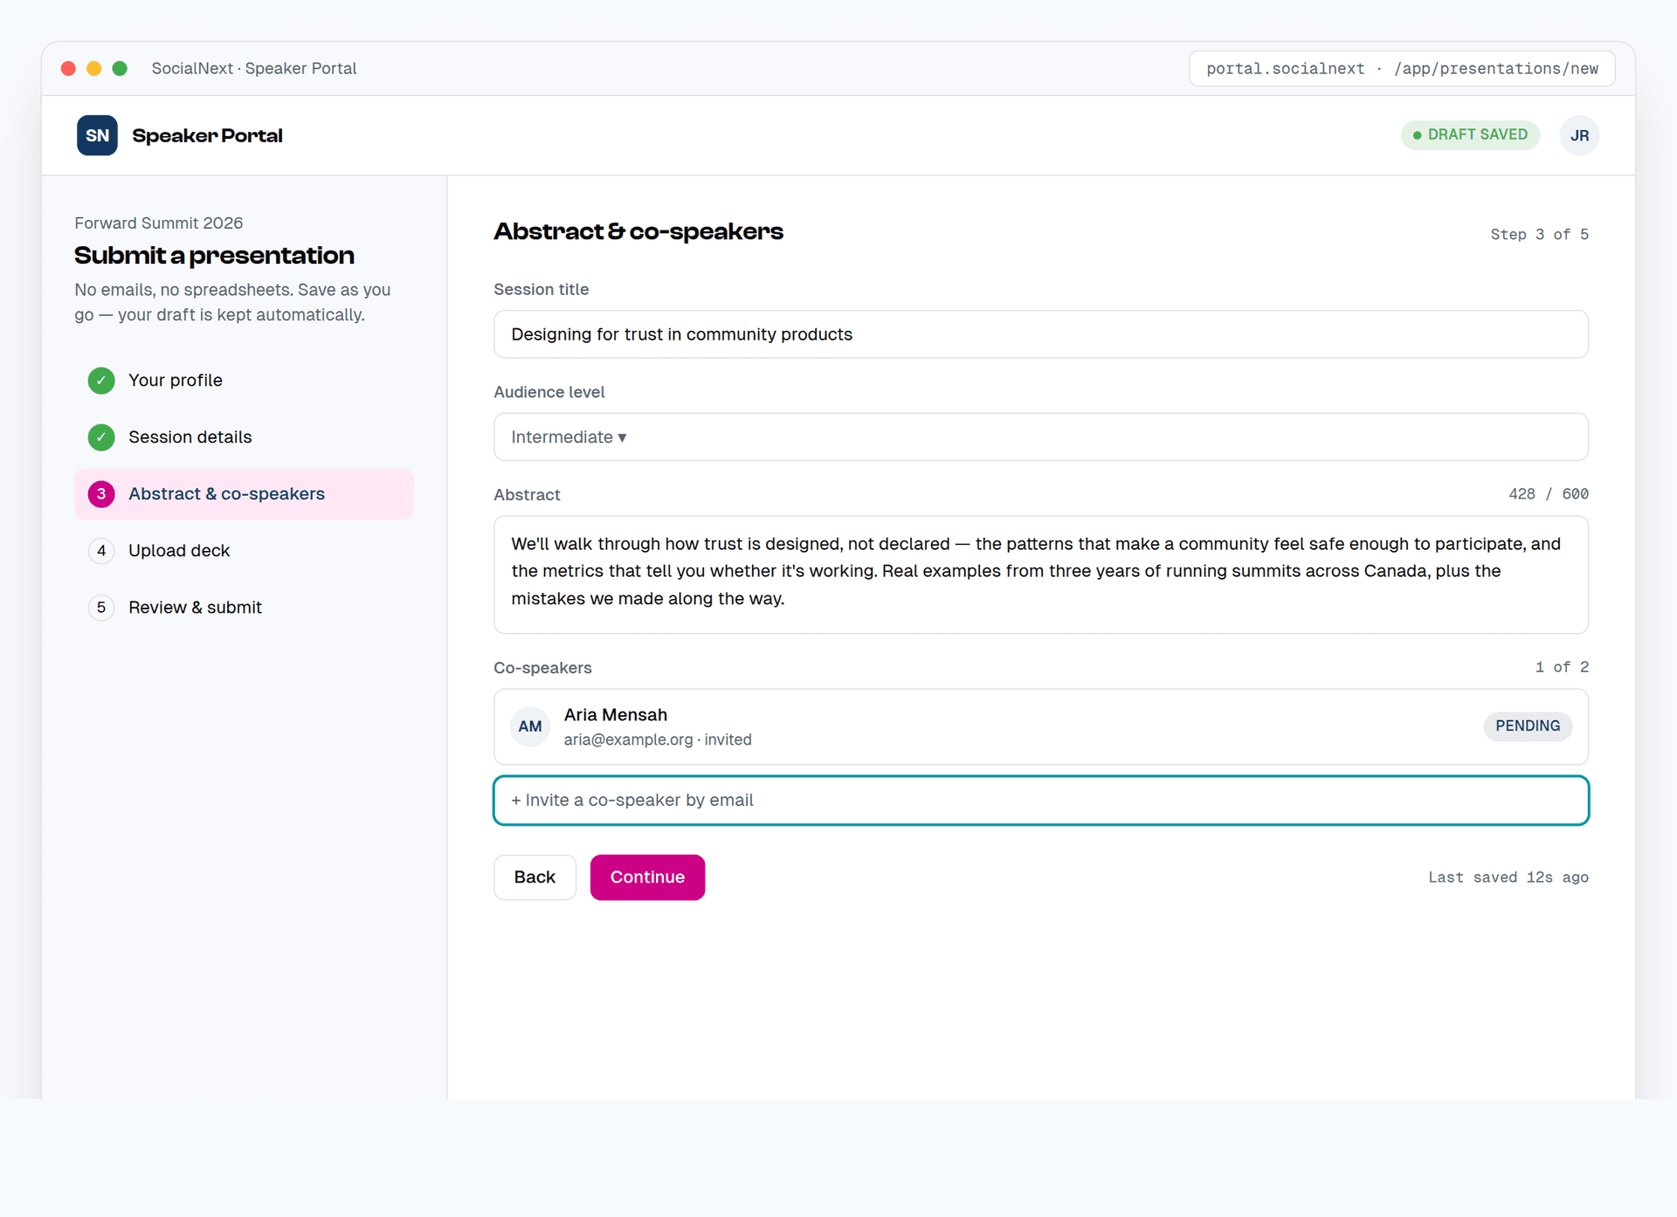Focus the Invite a co-speaker by email field
The height and width of the screenshot is (1217, 1677).
1041,801
